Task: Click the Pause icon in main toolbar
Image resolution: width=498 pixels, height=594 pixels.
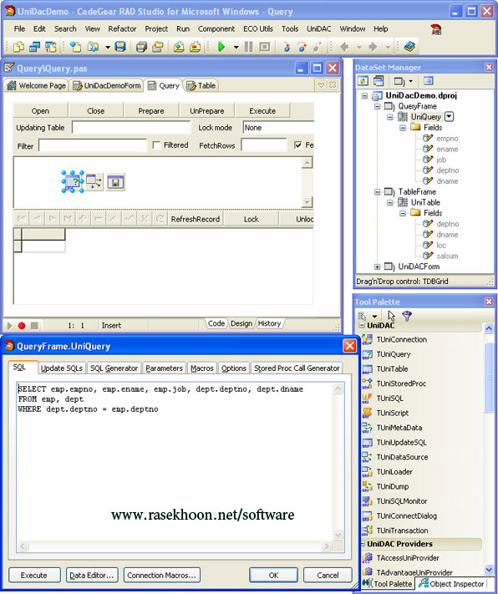Action: (x=248, y=47)
